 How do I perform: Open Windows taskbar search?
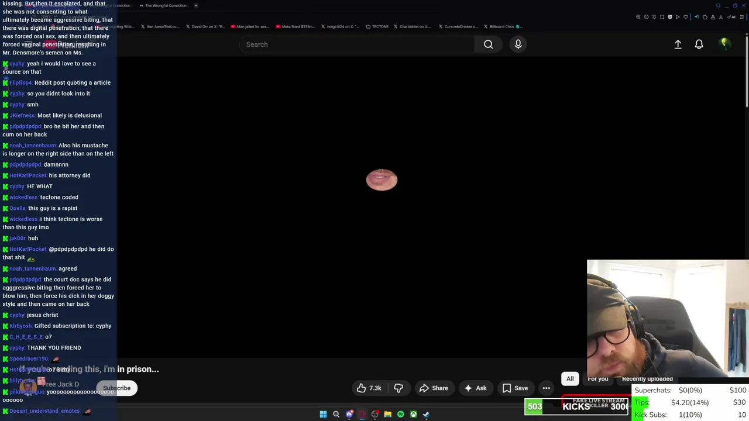tap(336, 414)
